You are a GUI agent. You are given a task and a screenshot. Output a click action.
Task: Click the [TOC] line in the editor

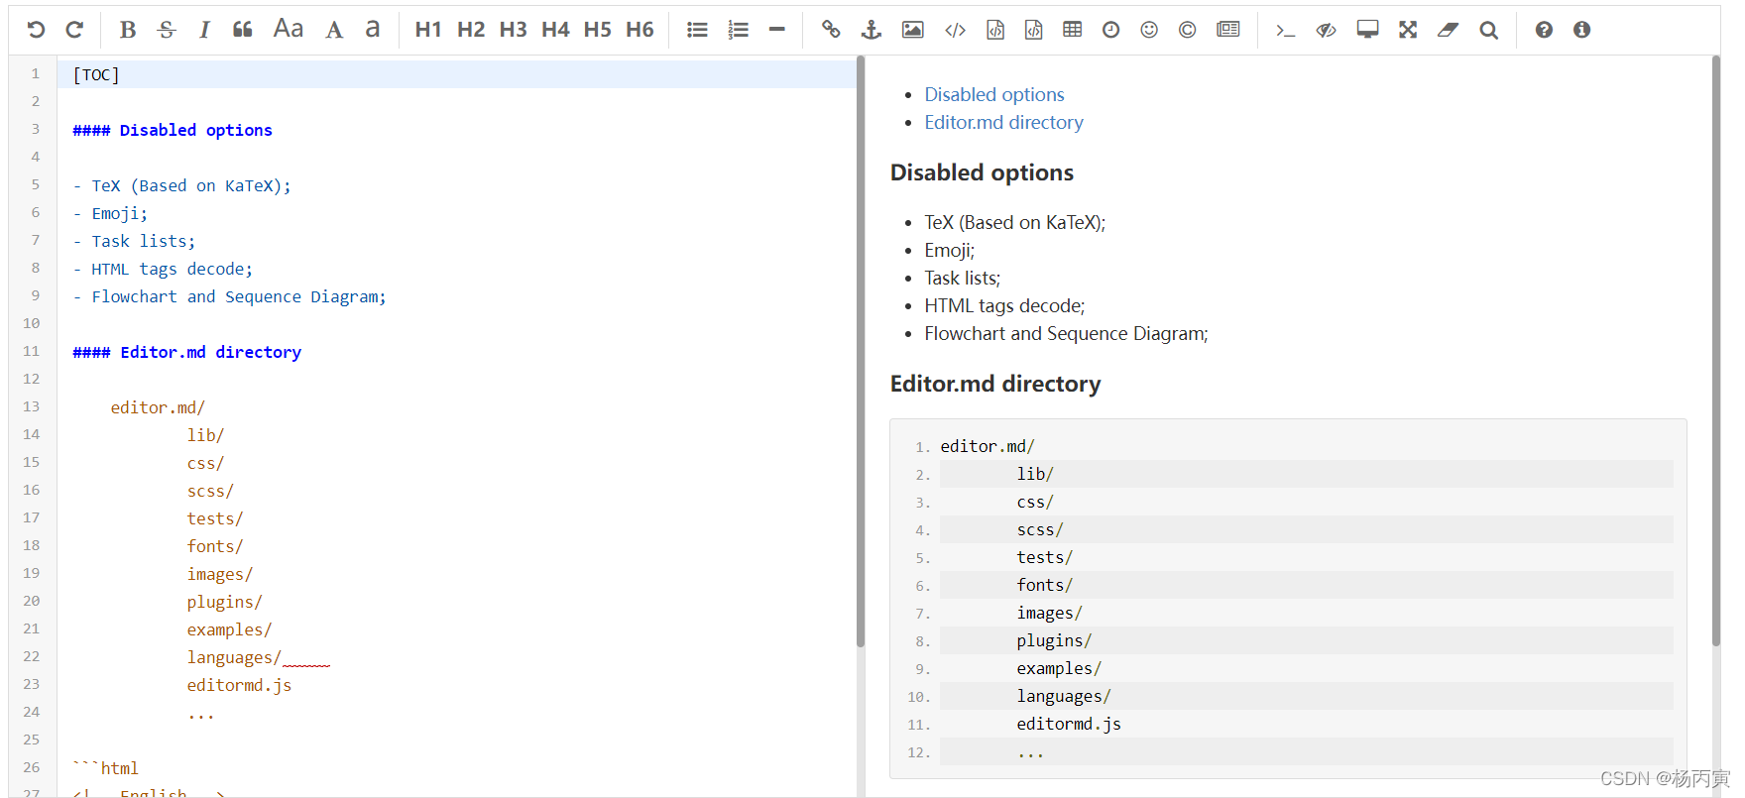[x=457, y=74]
